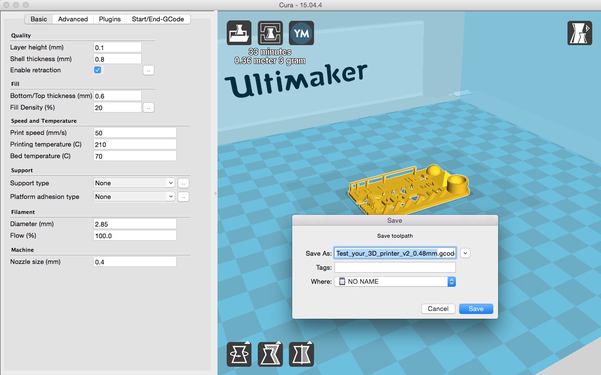Open the Where location dropdown

point(395,281)
